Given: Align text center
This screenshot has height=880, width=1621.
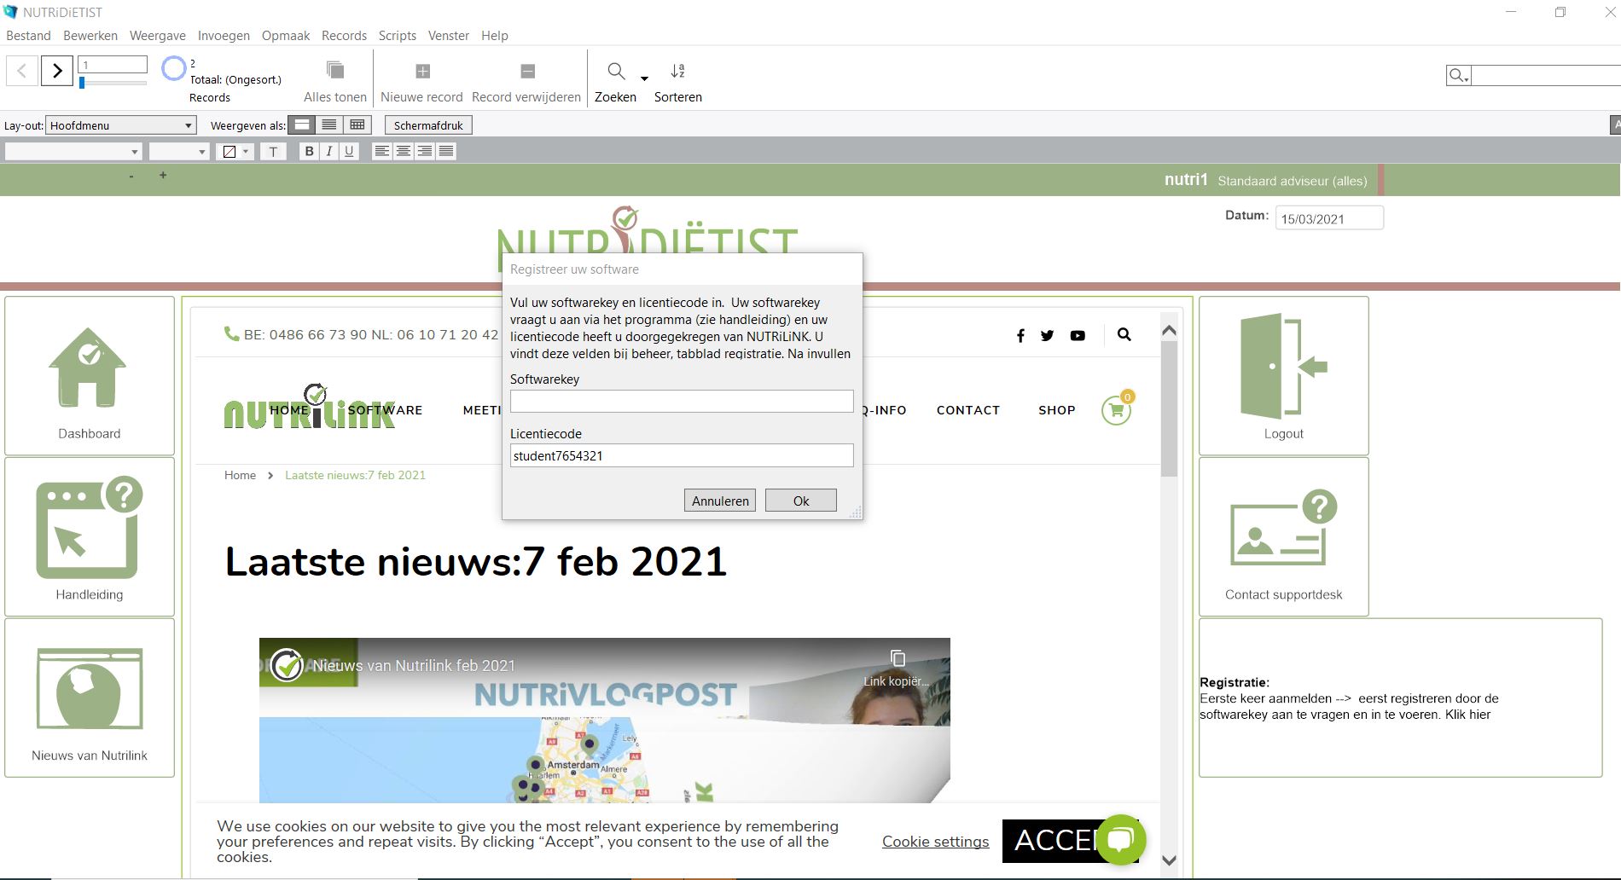Looking at the screenshot, I should (x=404, y=151).
